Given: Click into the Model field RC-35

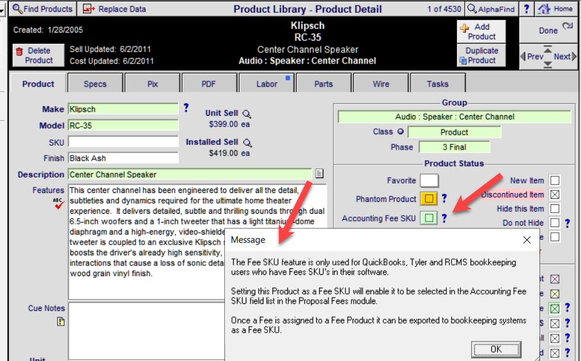Looking at the screenshot, I should 123,125.
